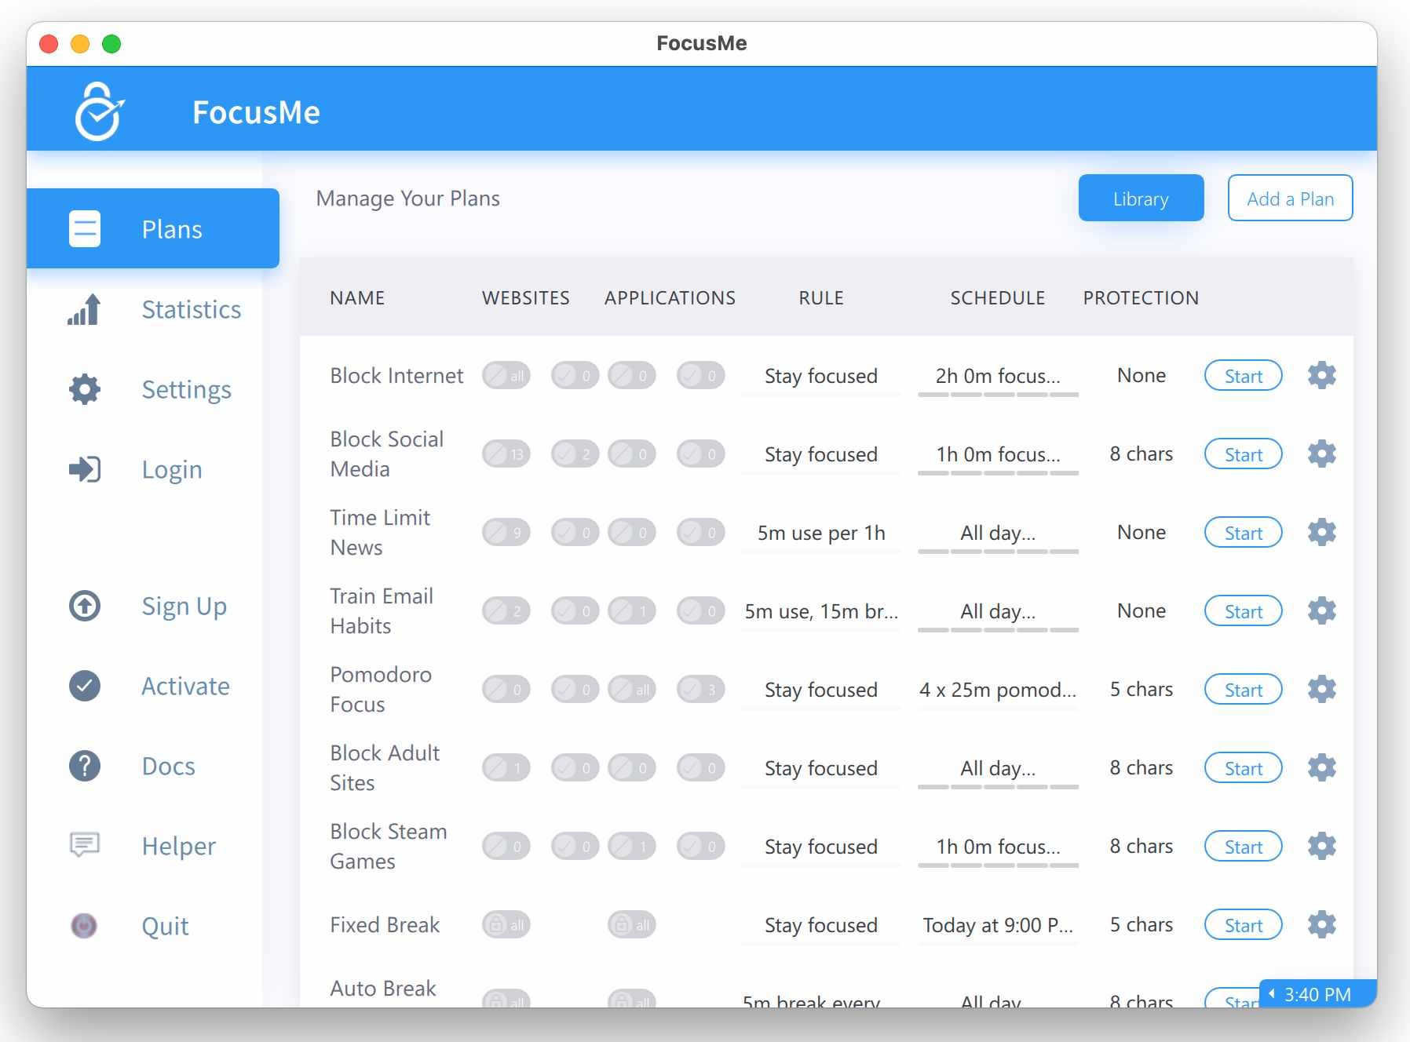1410x1042 pixels.
Task: Toggle websites '2' pill for Train Email Habits
Action: [x=506, y=611]
